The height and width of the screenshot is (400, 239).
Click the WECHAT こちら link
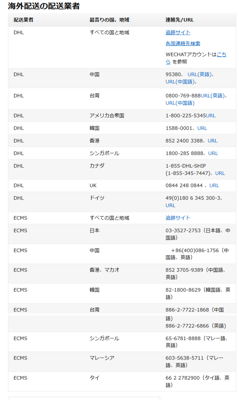pos(222,54)
